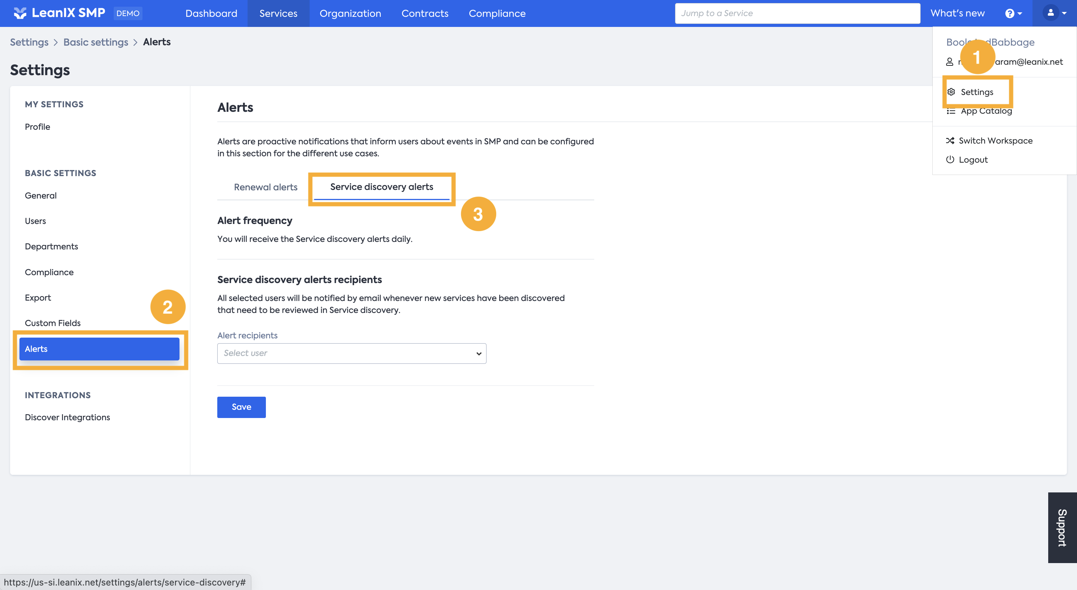Open Custom Fields in sidebar

tap(53, 323)
